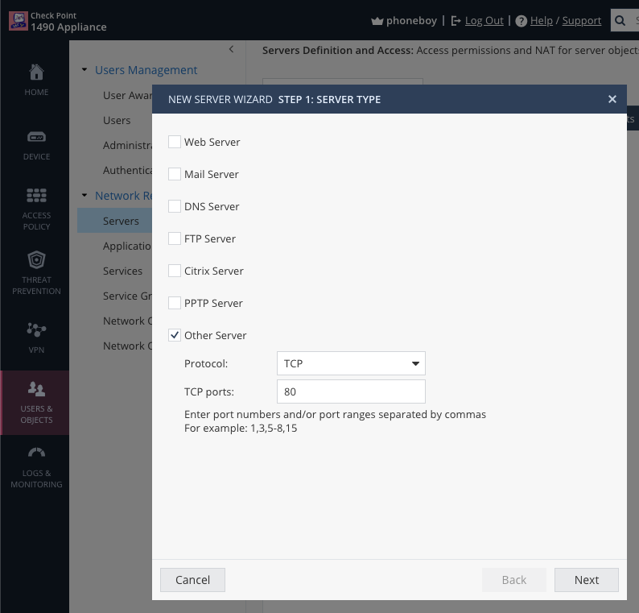Open the Administrators menu item
The height and width of the screenshot is (613, 639).
point(127,145)
